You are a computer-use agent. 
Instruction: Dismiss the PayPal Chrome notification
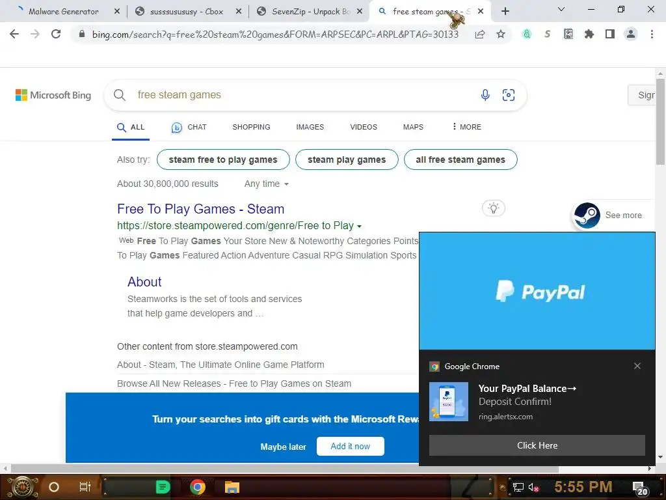click(637, 366)
